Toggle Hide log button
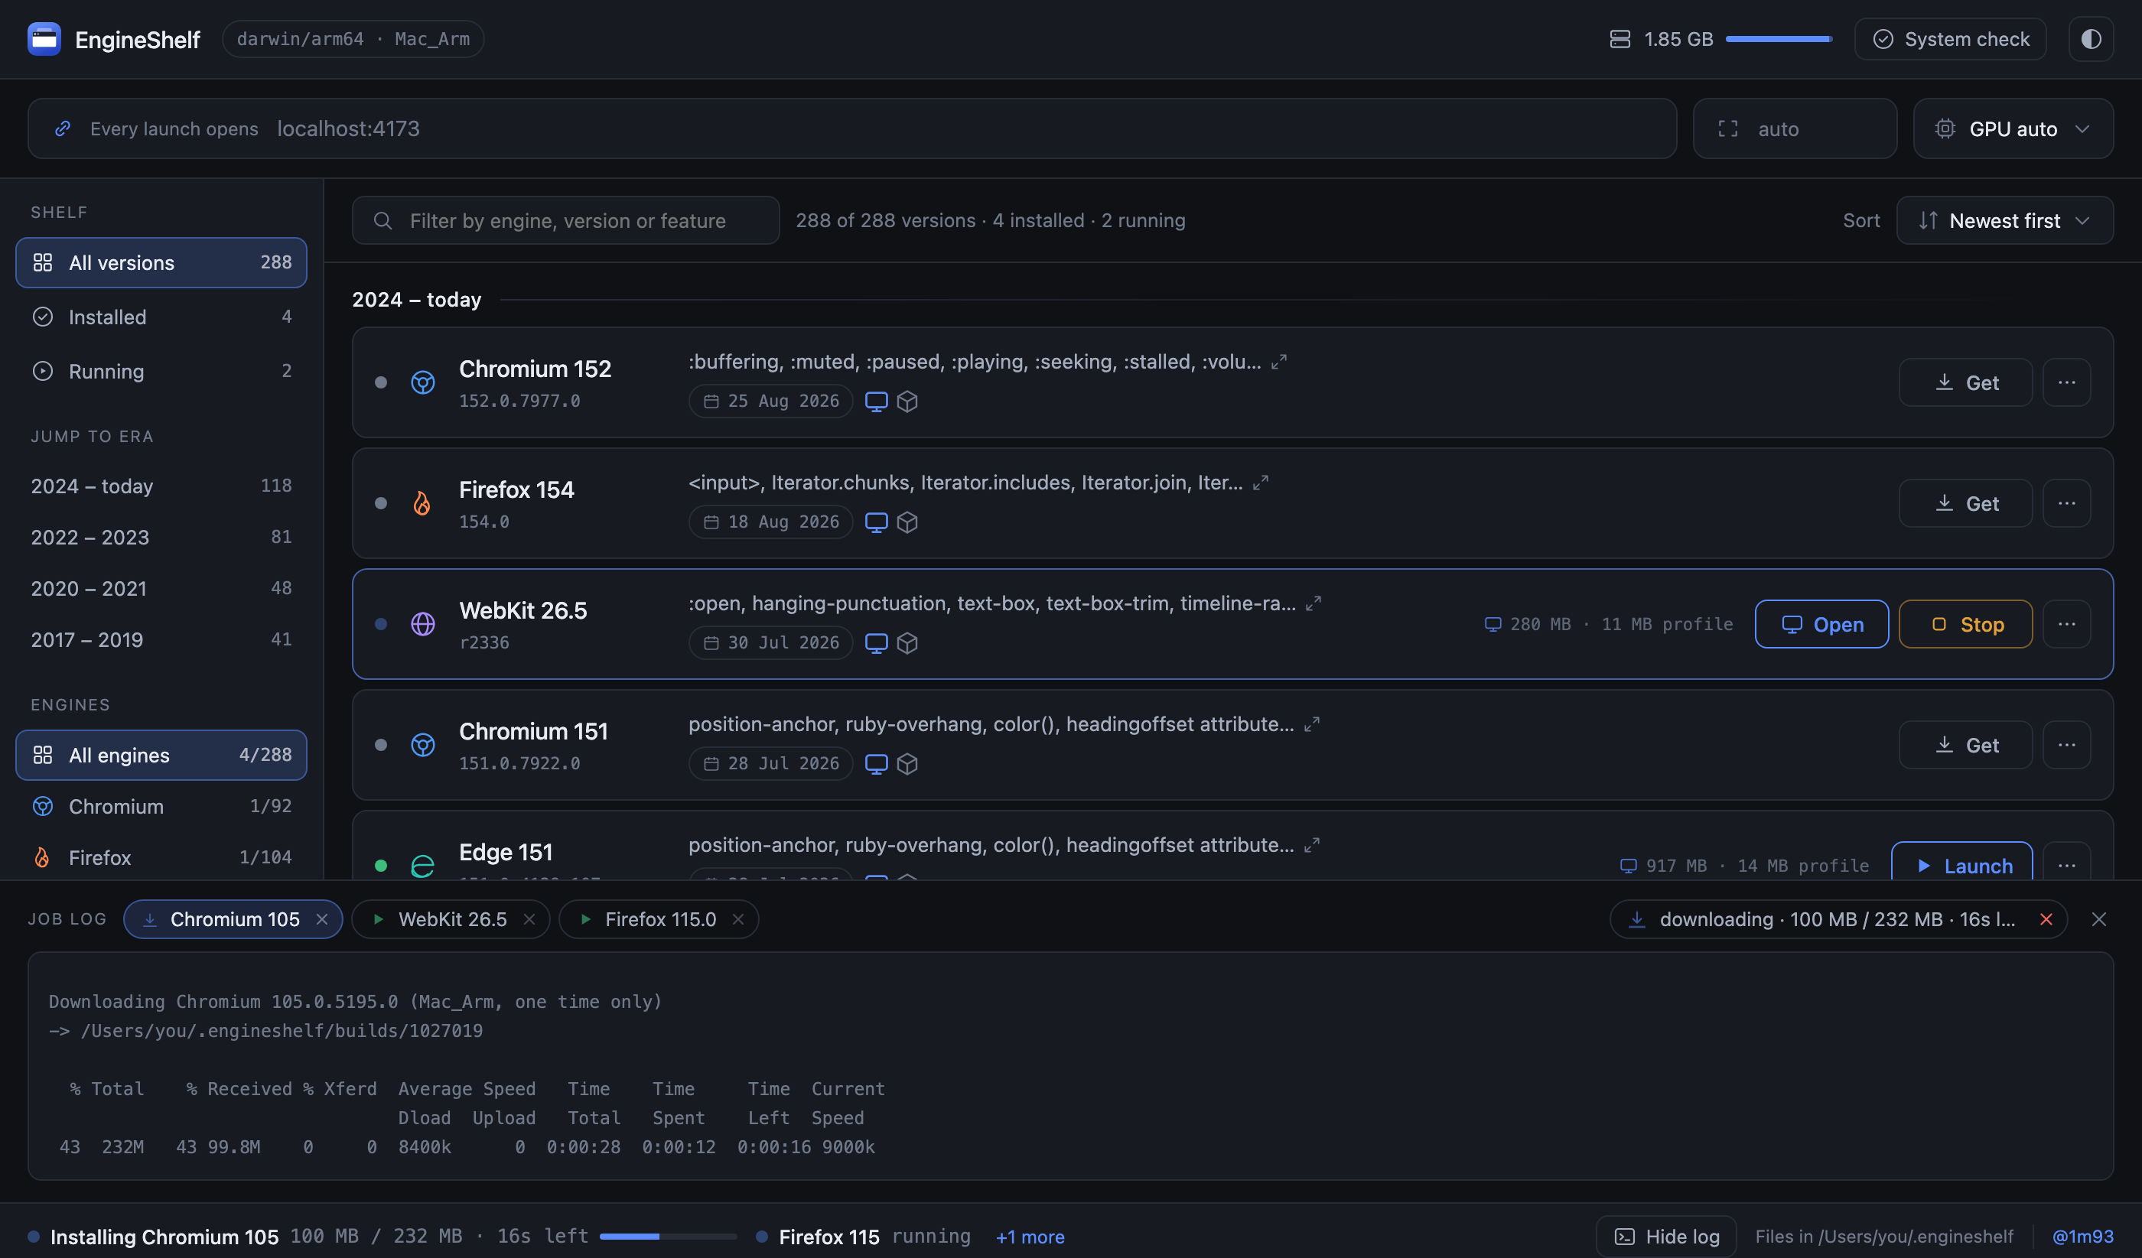The image size is (2142, 1258). click(1666, 1236)
